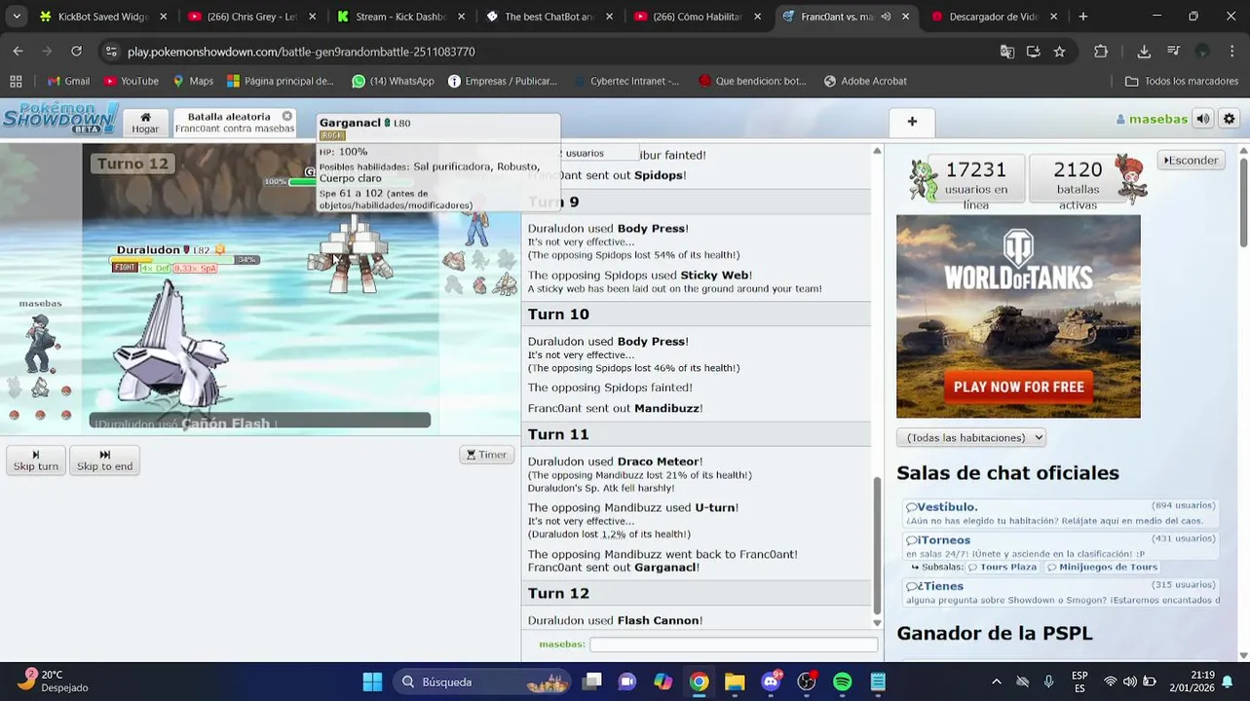Open Chrome downloads

coord(1144,52)
